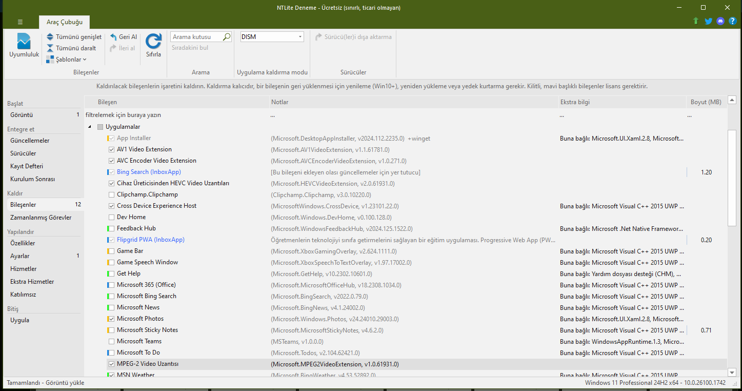The width and height of the screenshot is (742, 391).
Task: Sort by the Notlar column header
Action: click(413, 102)
